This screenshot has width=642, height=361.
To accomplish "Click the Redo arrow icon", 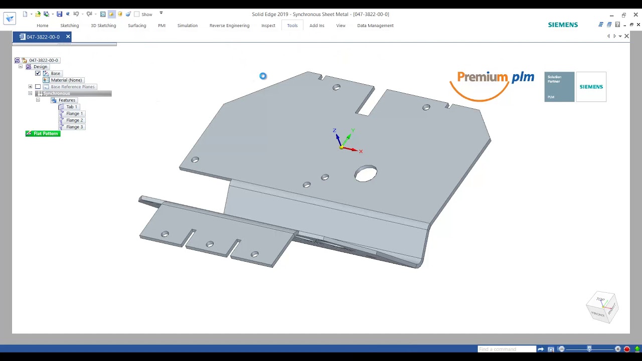I will (x=89, y=14).
